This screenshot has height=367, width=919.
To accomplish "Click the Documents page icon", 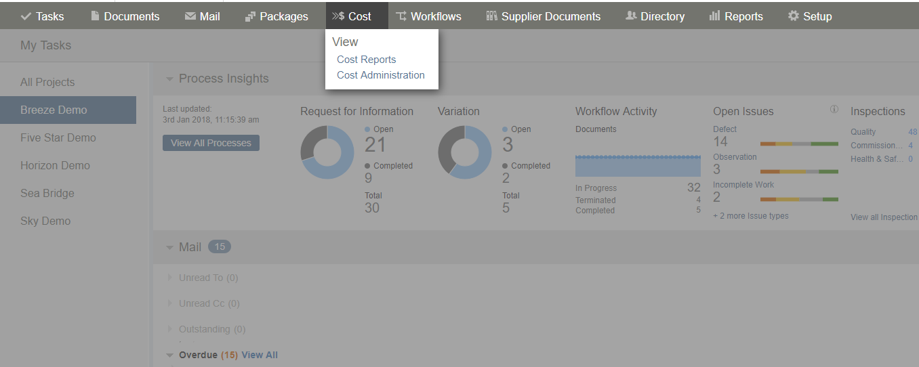I will click(x=95, y=16).
